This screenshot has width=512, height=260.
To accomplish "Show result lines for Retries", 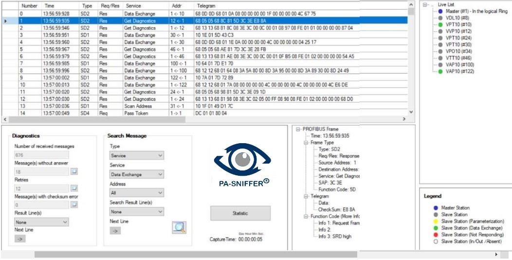I will [x=74, y=188].
